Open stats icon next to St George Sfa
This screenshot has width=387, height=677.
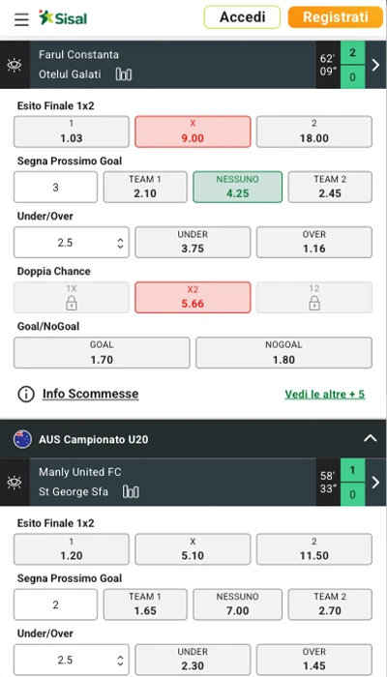(x=131, y=491)
